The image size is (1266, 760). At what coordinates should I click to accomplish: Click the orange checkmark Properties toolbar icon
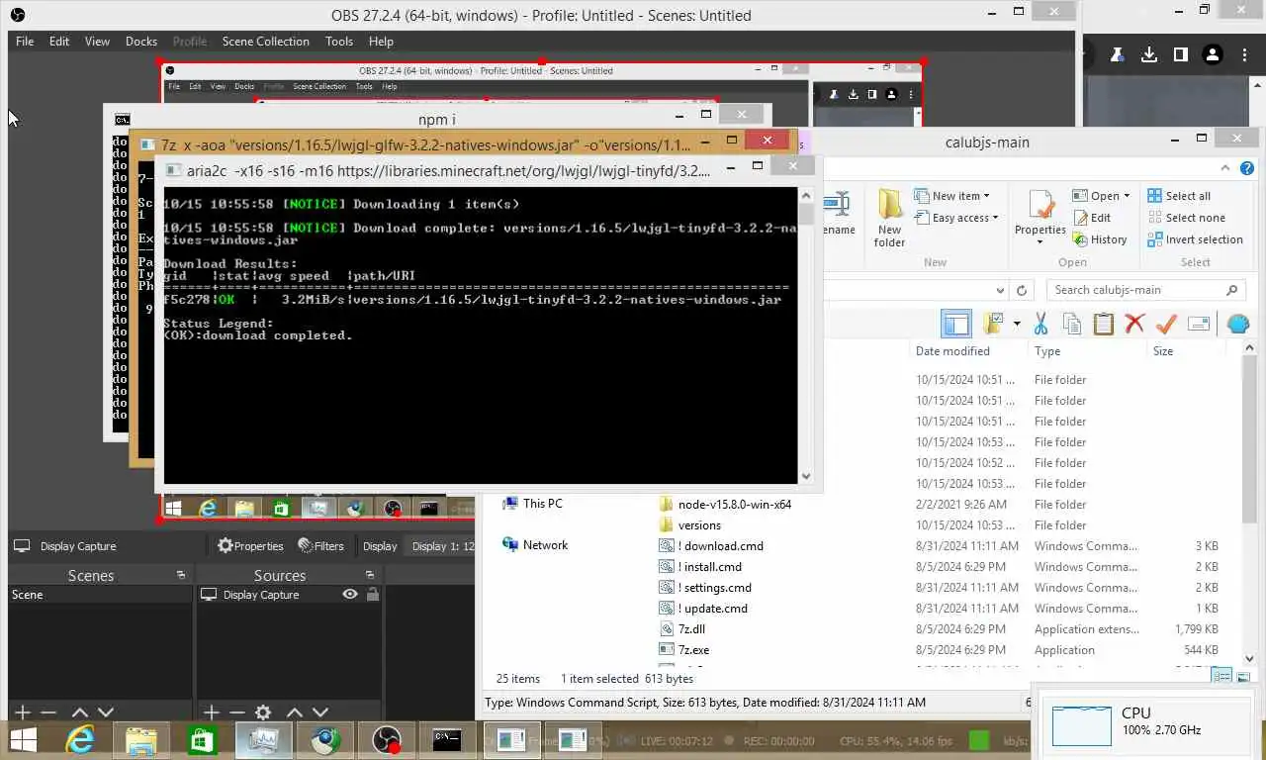1166,324
